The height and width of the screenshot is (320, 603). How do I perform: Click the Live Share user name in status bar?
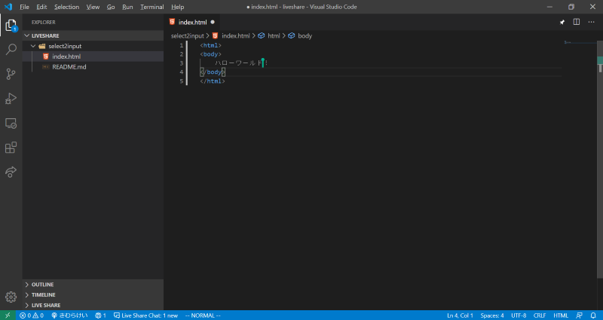click(x=69, y=315)
